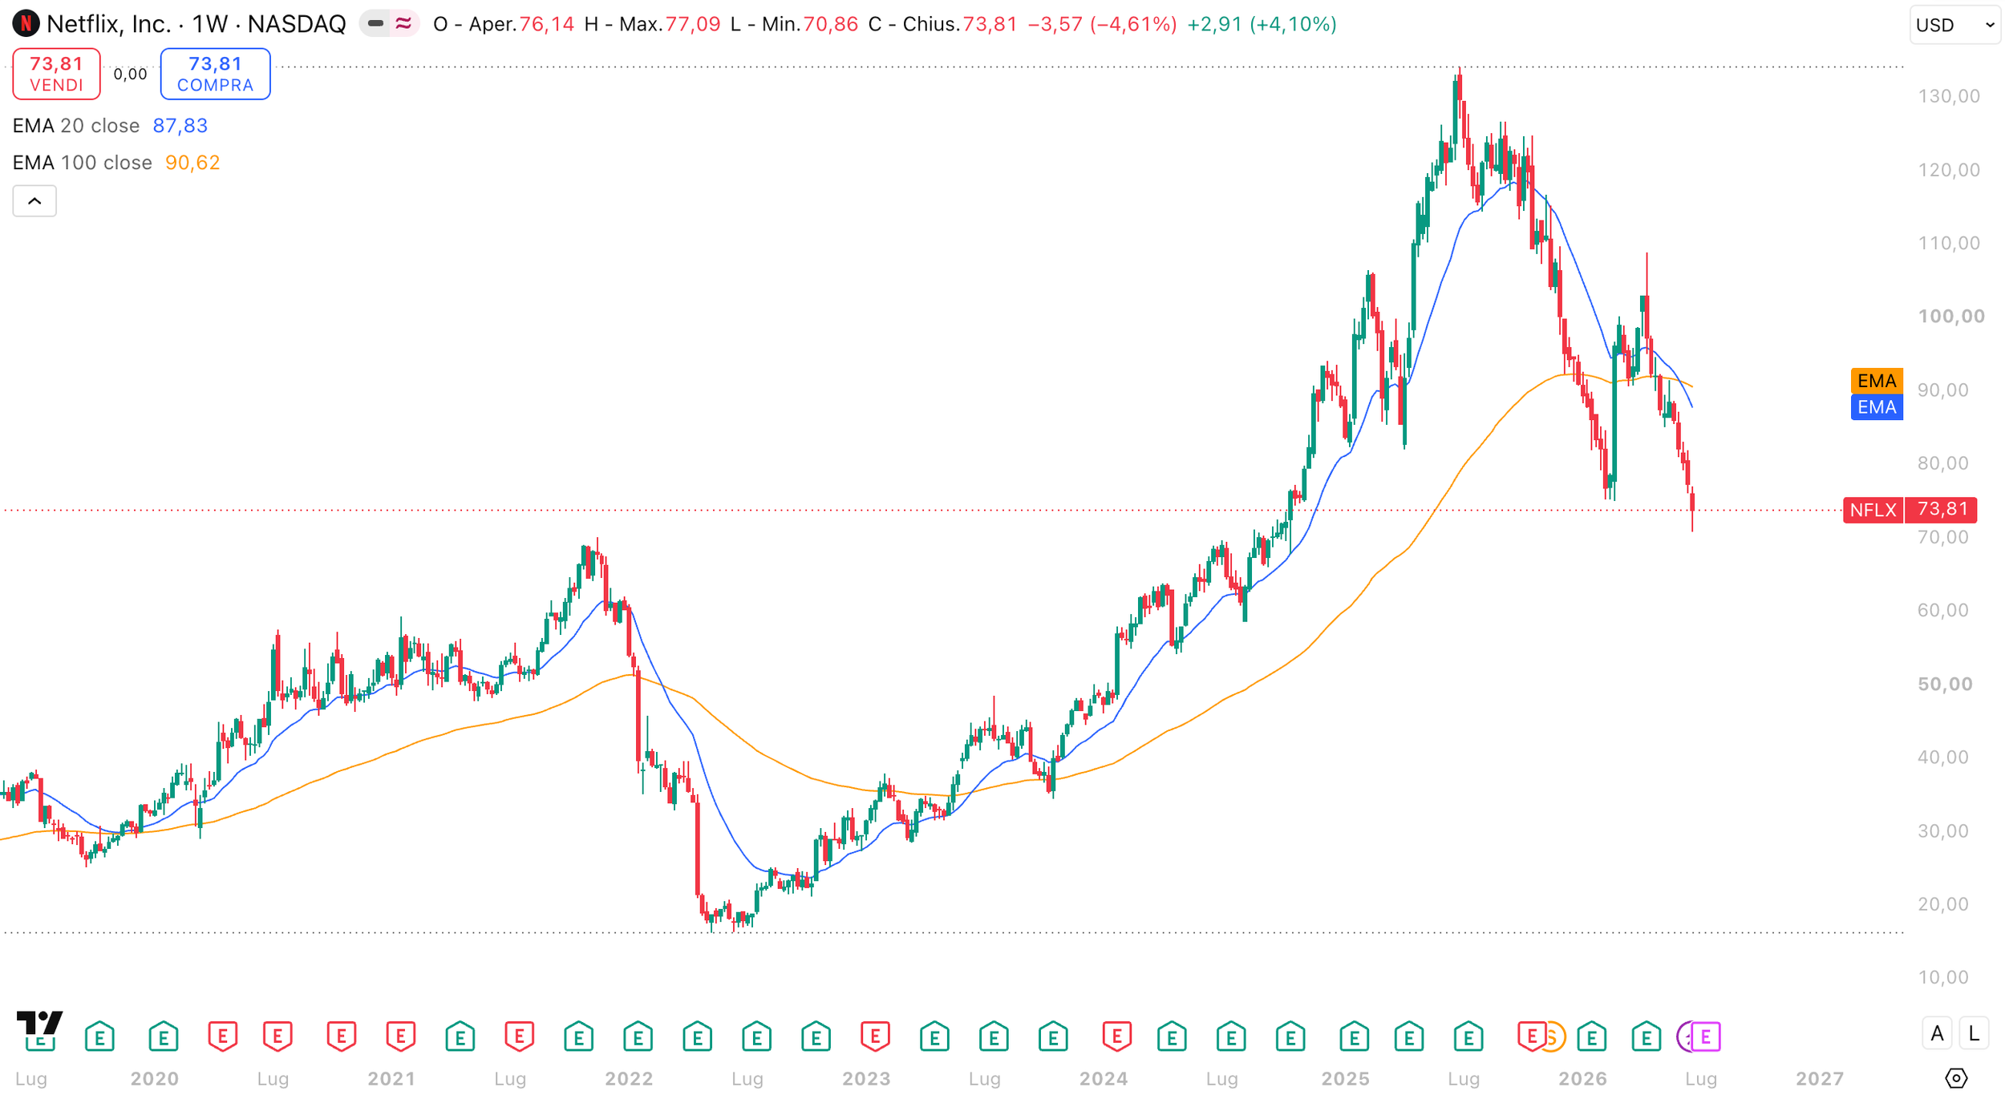Click the 50,00 price axis label
Viewport: 2005px width, 1099px height.
[1945, 684]
